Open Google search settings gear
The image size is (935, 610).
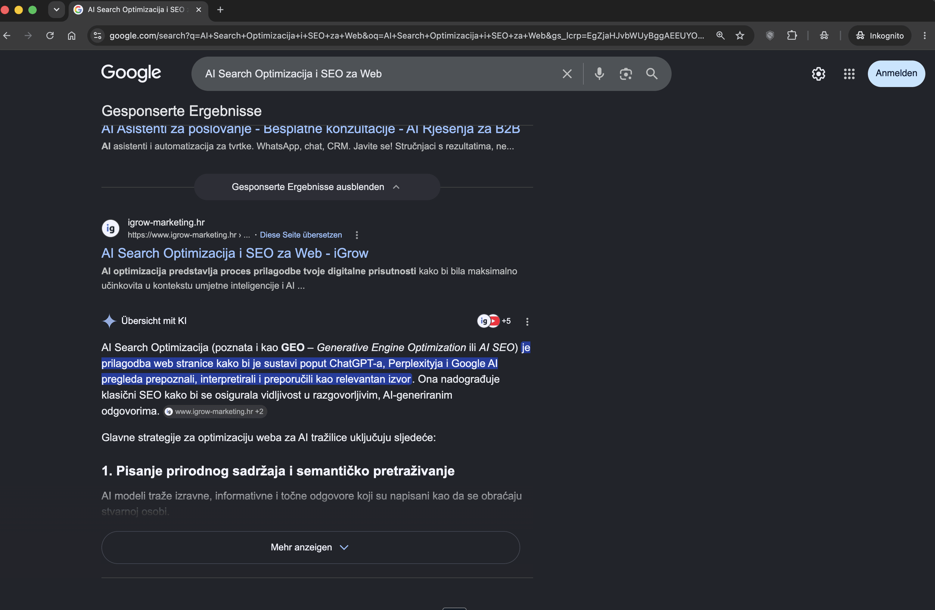click(818, 74)
